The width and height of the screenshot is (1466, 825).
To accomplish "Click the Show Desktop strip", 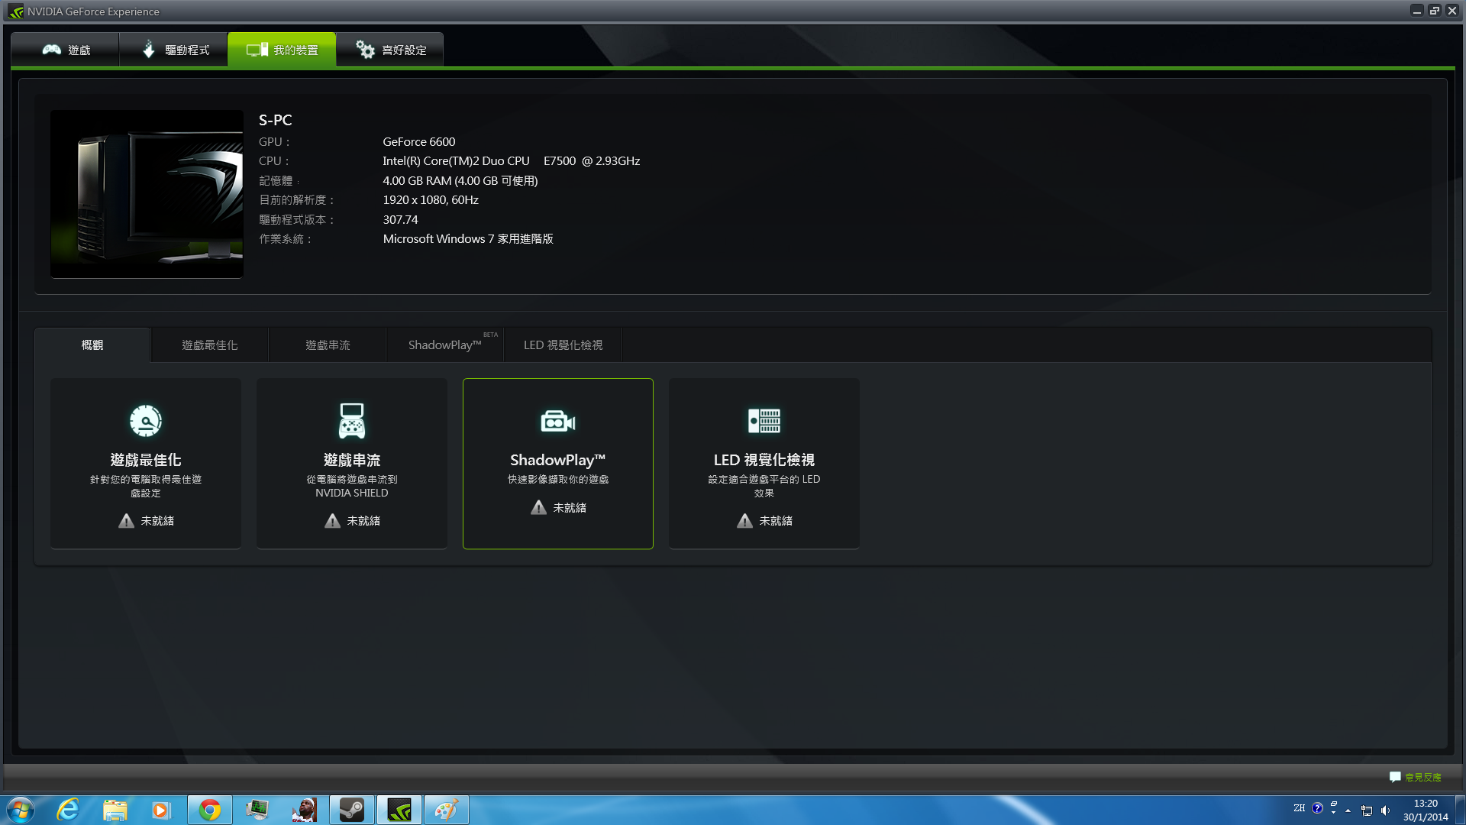I will tap(1460, 810).
